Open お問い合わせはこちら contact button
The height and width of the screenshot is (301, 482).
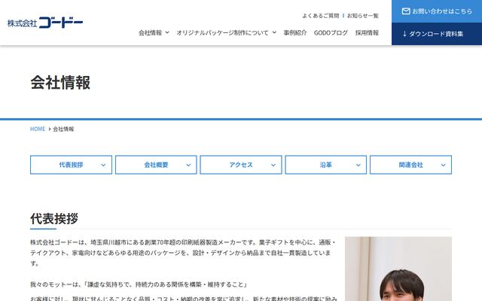(x=437, y=11)
